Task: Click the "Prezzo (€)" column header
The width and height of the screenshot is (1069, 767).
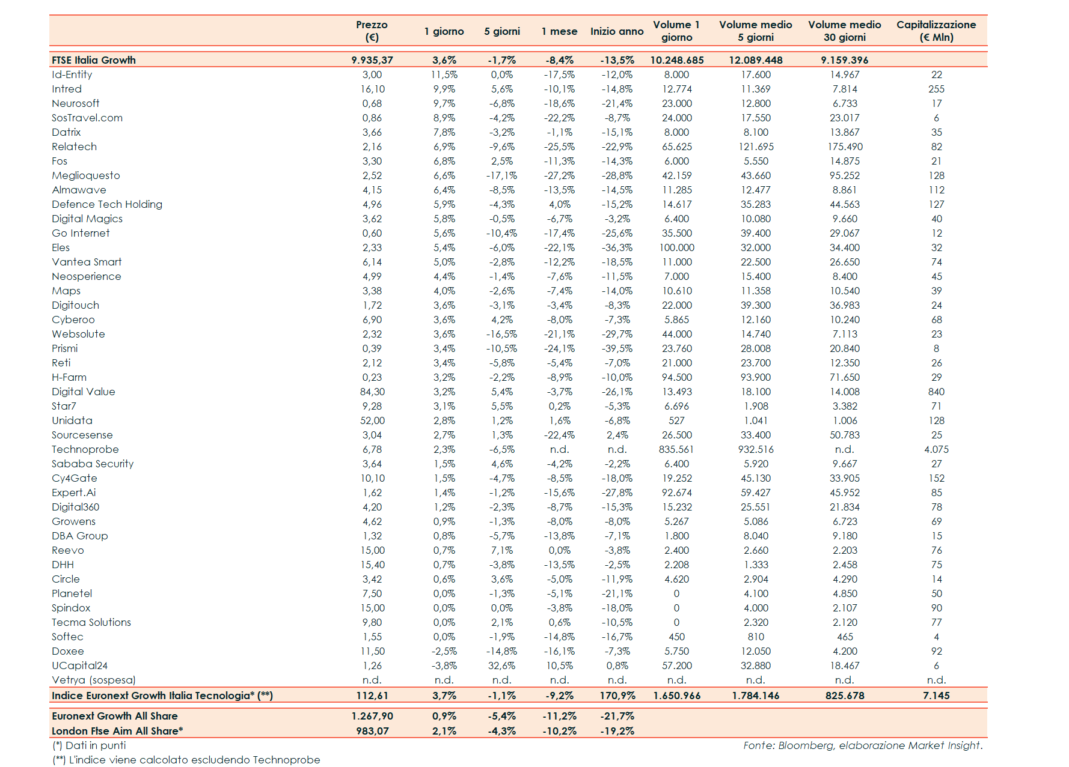Action: pyautogui.click(x=372, y=31)
